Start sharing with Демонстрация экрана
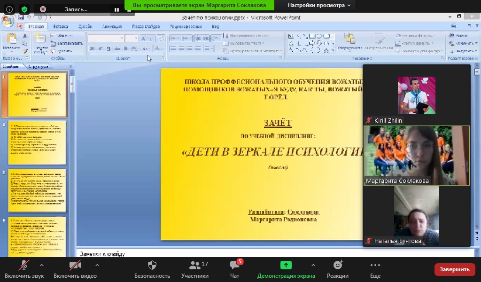This screenshot has height=282, width=481. (286, 269)
